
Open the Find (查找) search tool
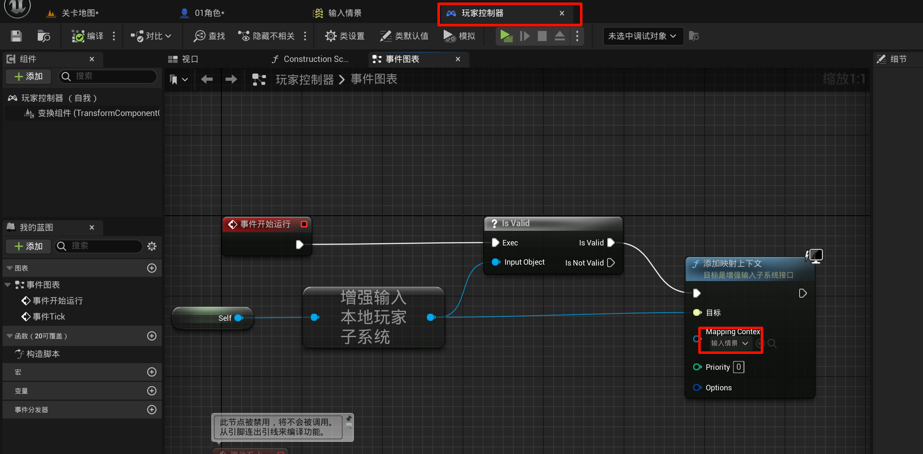click(209, 36)
